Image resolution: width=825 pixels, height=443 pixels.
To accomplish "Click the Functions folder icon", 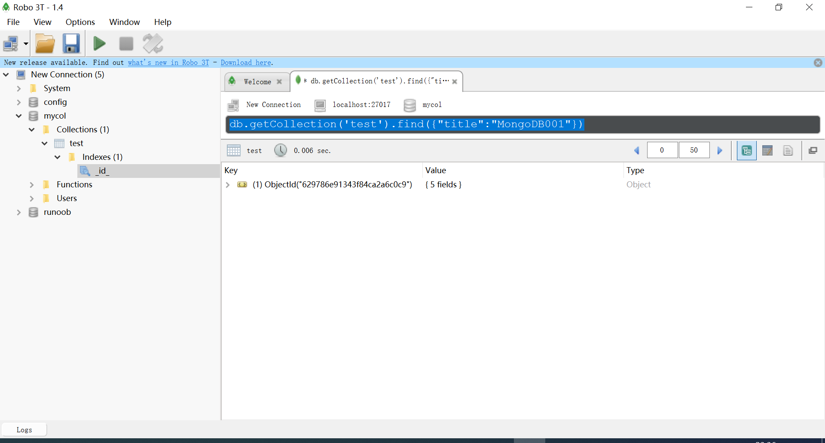I will pos(46,185).
